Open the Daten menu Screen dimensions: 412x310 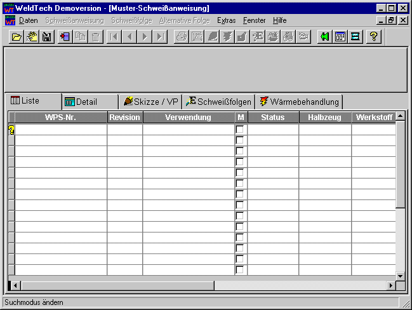(28, 20)
